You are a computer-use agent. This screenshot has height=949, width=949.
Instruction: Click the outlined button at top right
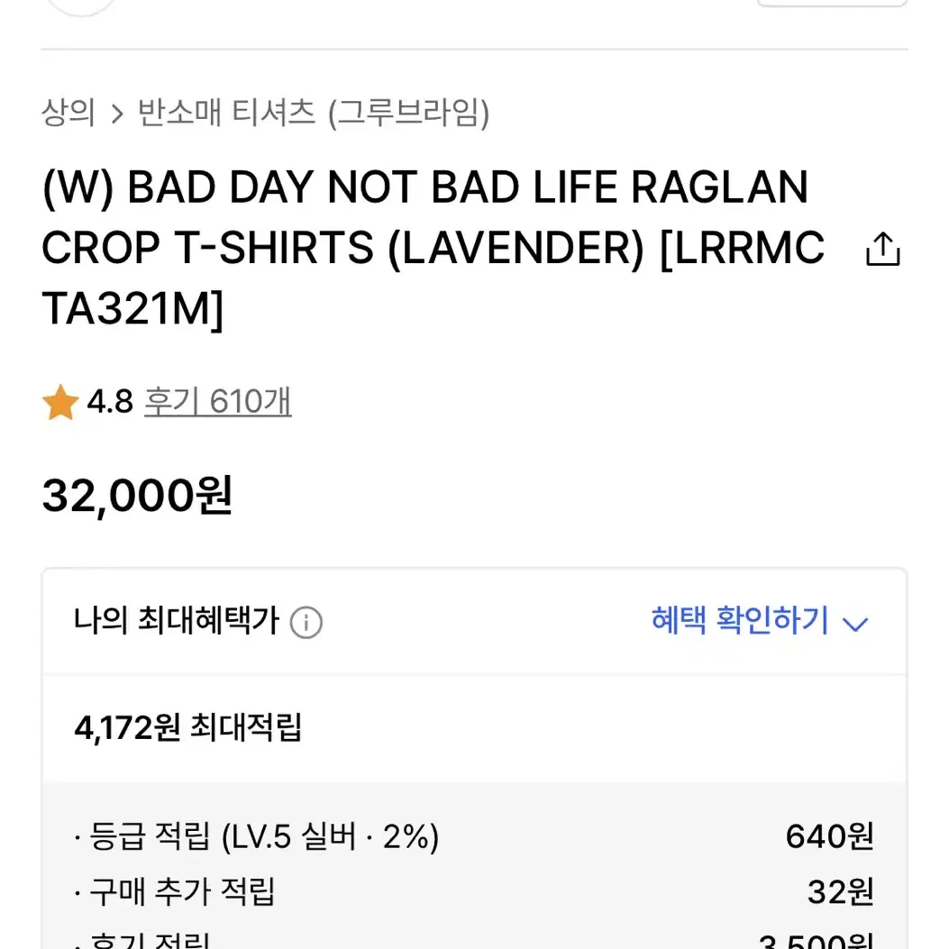pos(832,3)
